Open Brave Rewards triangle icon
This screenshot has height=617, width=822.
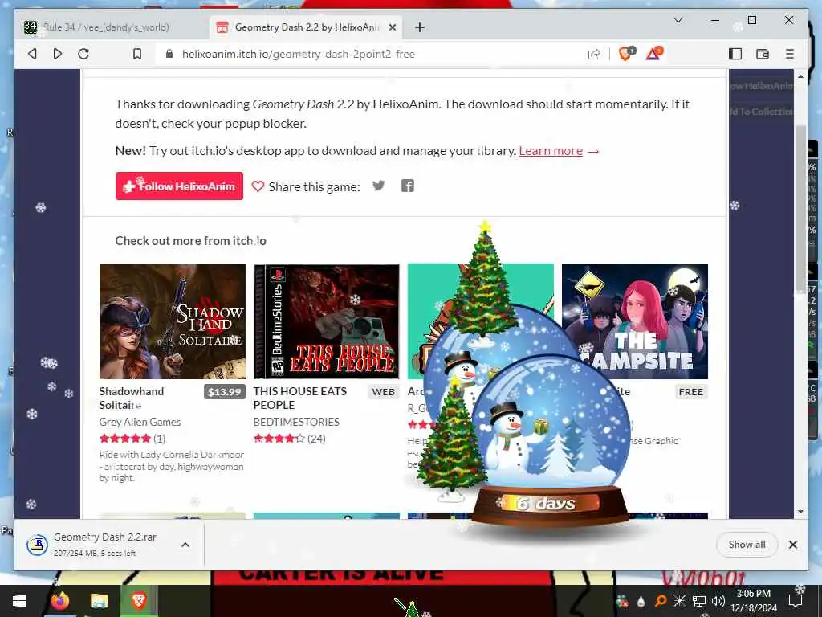(654, 53)
